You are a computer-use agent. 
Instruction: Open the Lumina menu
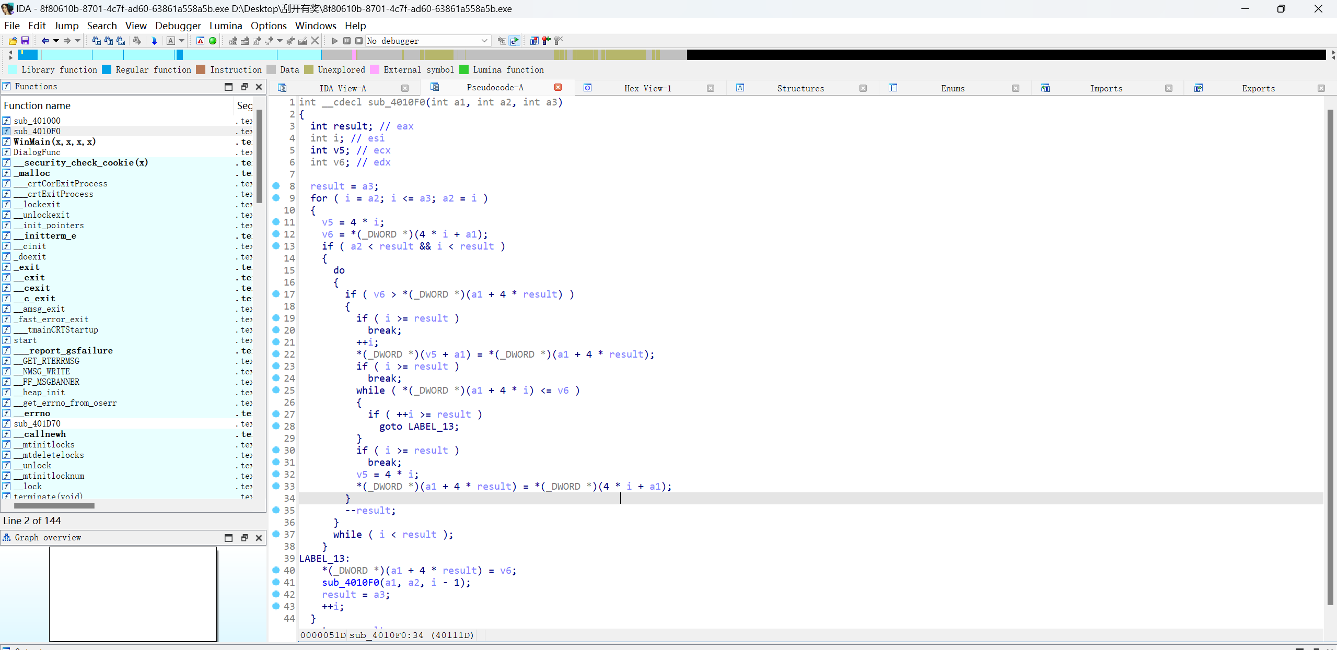click(226, 26)
